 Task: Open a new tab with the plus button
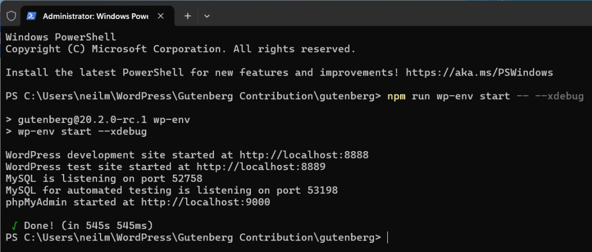[x=187, y=16]
